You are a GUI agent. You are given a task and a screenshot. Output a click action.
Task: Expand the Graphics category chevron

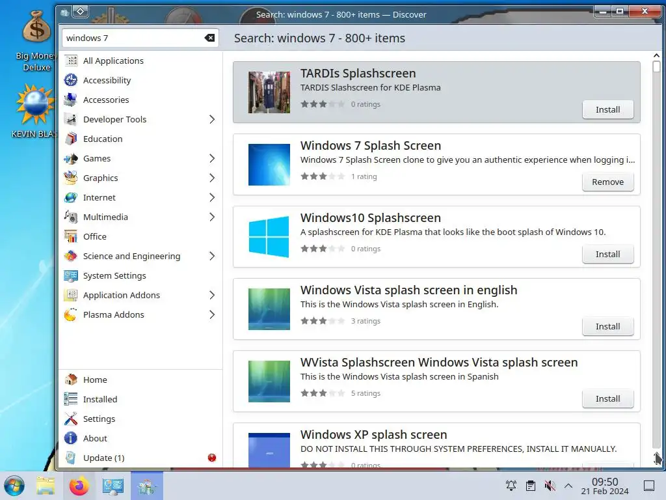[212, 178]
